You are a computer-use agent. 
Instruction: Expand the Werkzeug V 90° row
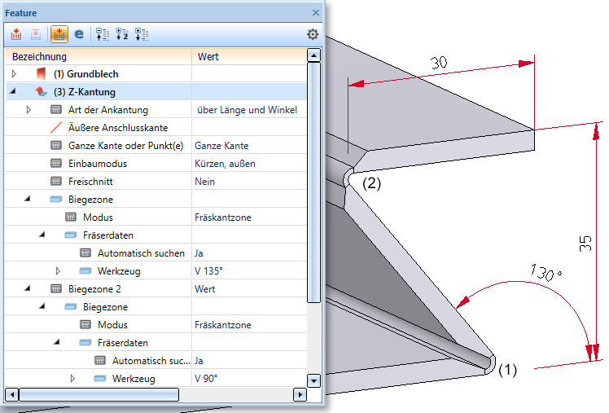pos(72,378)
